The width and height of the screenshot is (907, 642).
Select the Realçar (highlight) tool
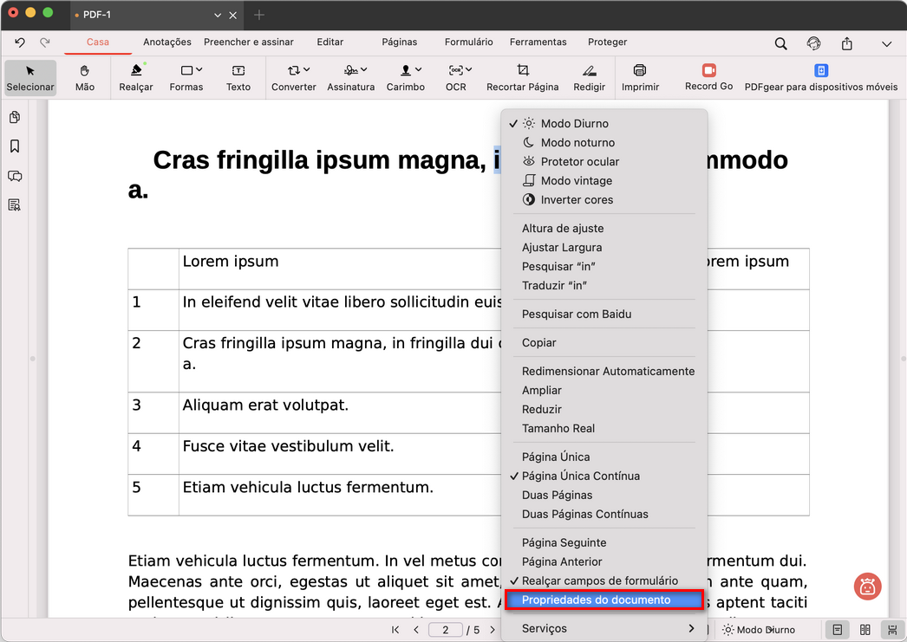(135, 77)
